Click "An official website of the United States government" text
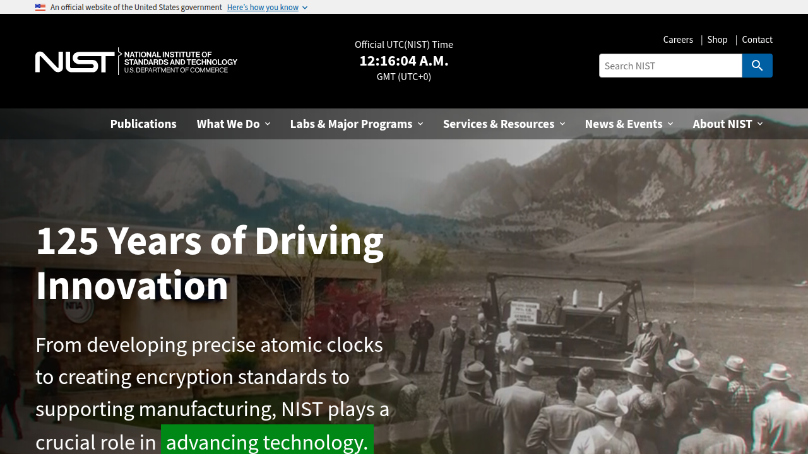Screen dimensions: 808x454 coord(136,8)
